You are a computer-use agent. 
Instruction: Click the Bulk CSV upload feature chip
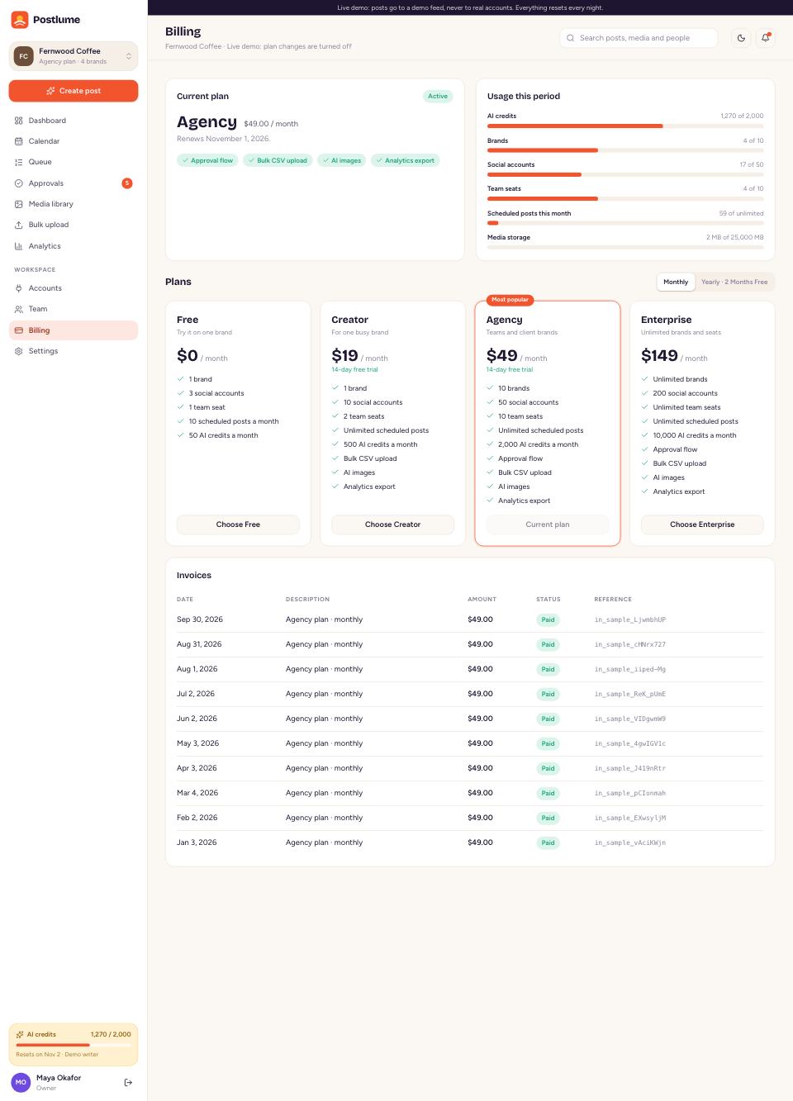tap(278, 160)
